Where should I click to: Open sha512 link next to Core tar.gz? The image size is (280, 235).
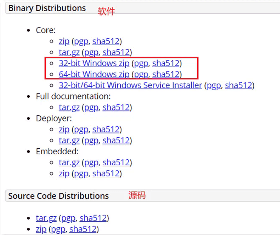click(x=116, y=52)
